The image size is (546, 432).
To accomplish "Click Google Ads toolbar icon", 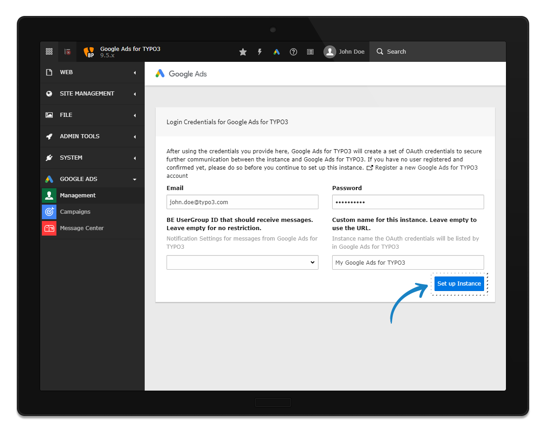I will [x=277, y=52].
